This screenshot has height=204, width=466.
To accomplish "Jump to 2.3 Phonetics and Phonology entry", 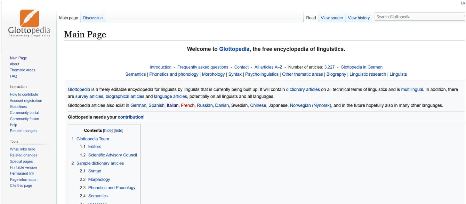I will click(x=112, y=188).
